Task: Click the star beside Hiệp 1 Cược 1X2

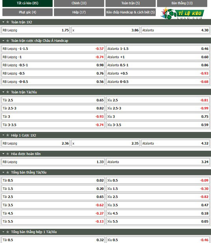Action: coord(7,135)
